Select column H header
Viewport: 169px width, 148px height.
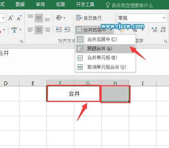coord(115,83)
